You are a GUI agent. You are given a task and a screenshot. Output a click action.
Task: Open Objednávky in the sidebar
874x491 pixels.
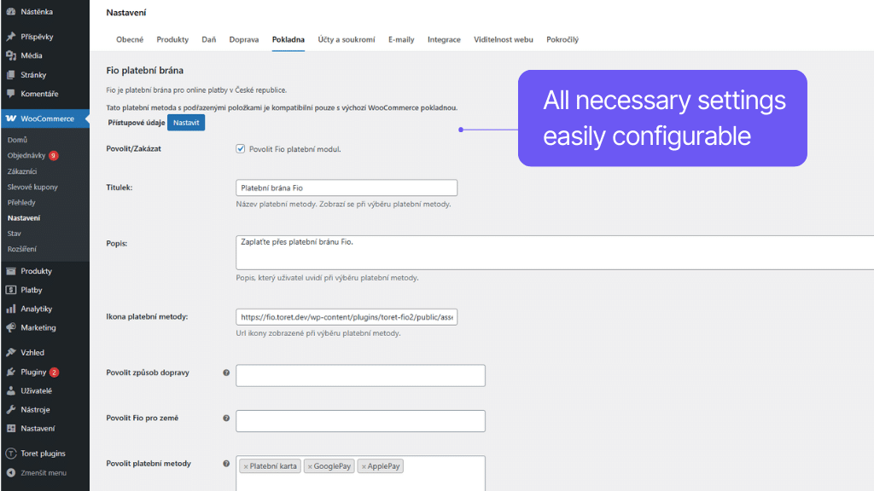click(x=26, y=155)
